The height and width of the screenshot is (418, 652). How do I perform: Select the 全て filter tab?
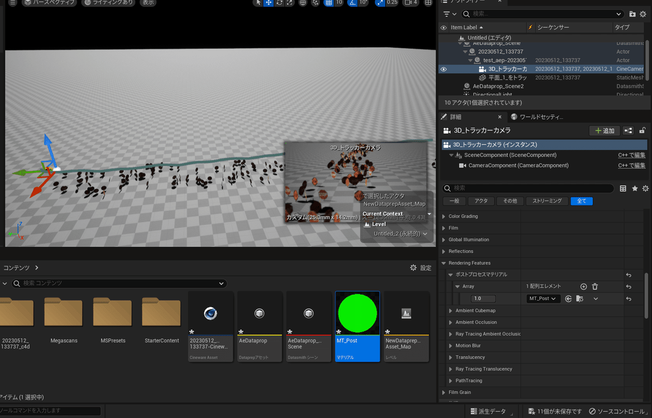[x=581, y=201]
